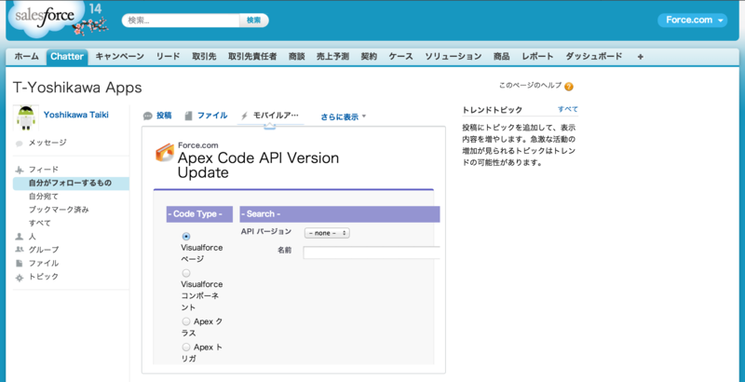The height and width of the screenshot is (382, 745).
Task: Click the トレンドトピック heading
Action: pyautogui.click(x=493, y=110)
